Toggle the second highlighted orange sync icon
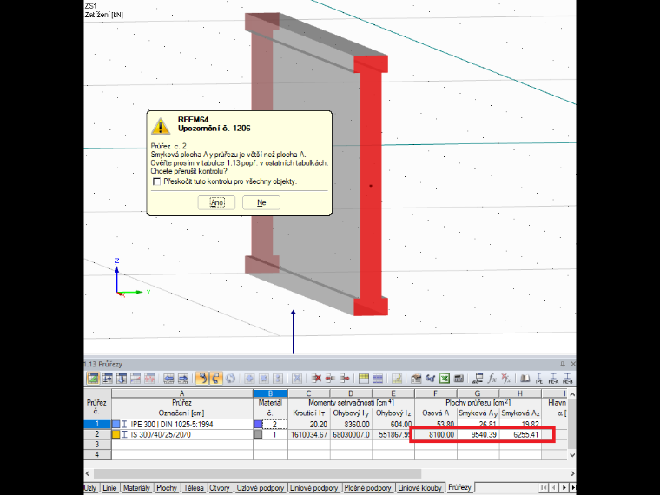Screen dimensions: 660x495 tap(216, 379)
